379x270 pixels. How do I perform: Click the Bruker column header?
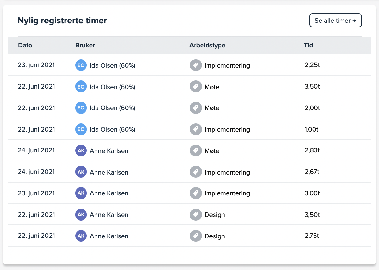click(85, 45)
